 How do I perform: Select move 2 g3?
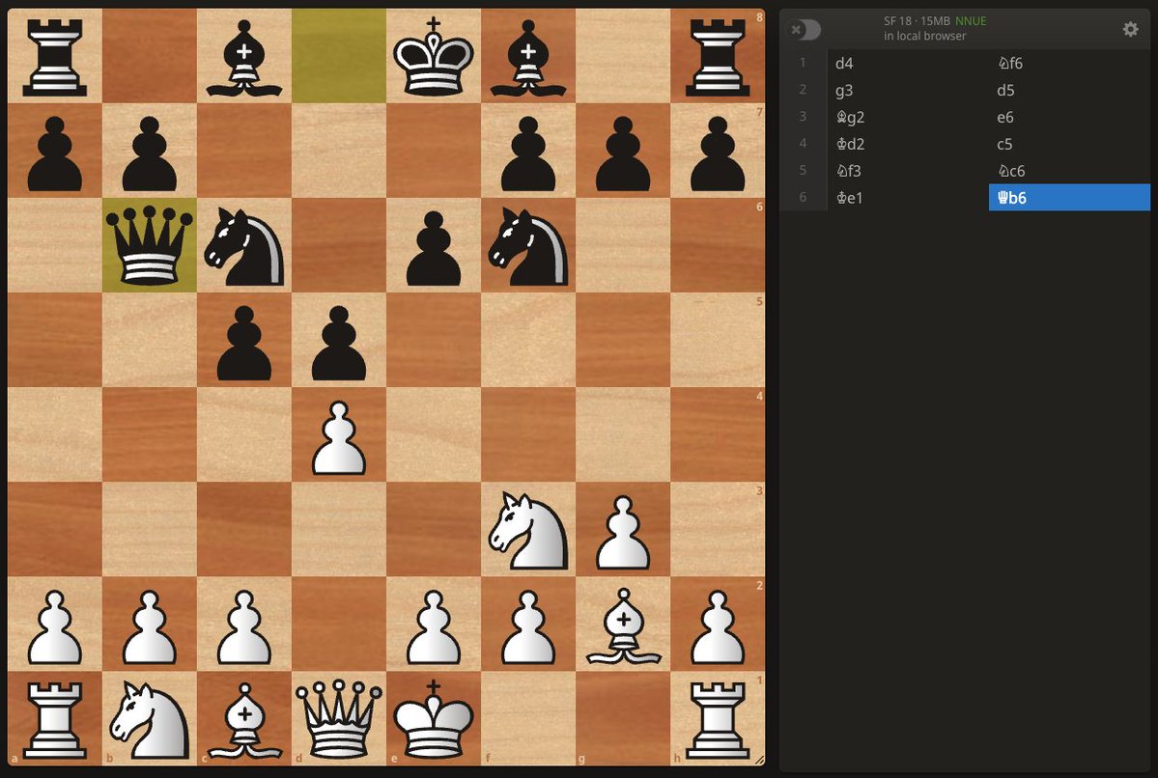pos(908,90)
